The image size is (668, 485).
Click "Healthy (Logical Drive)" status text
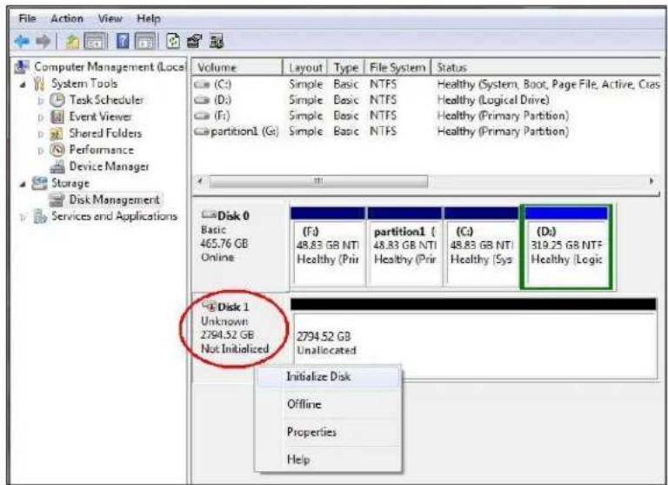(x=493, y=100)
